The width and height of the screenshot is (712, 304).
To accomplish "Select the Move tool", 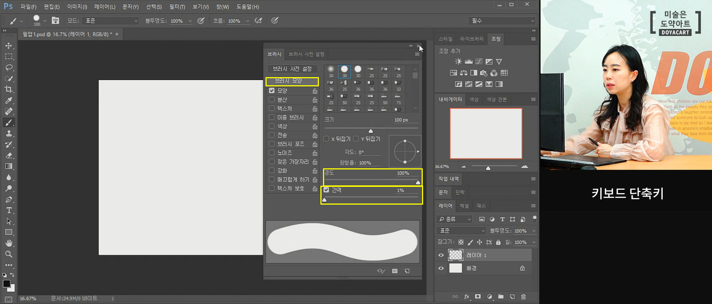I will [x=9, y=46].
